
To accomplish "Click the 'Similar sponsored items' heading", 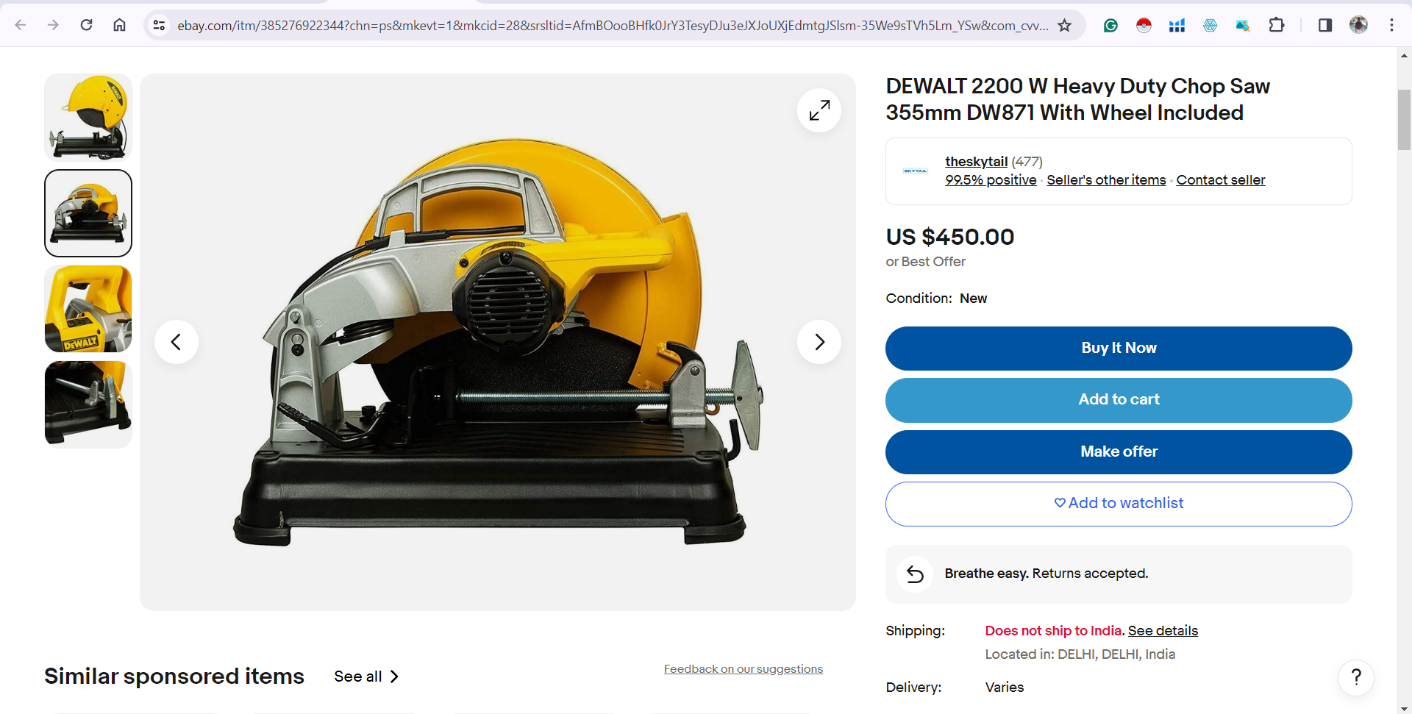I will pos(174,676).
